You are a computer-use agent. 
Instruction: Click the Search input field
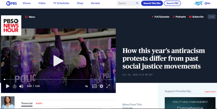coord(126,3)
